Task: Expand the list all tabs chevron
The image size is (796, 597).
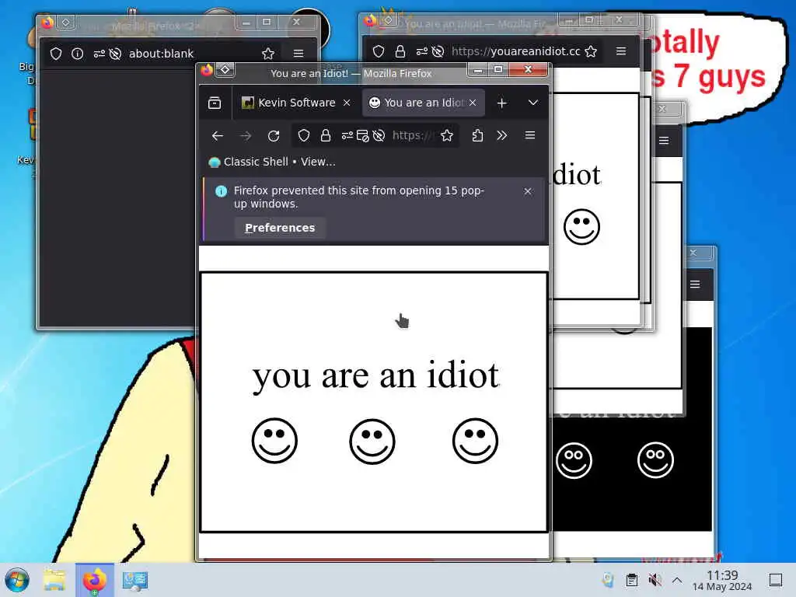Action: click(533, 103)
